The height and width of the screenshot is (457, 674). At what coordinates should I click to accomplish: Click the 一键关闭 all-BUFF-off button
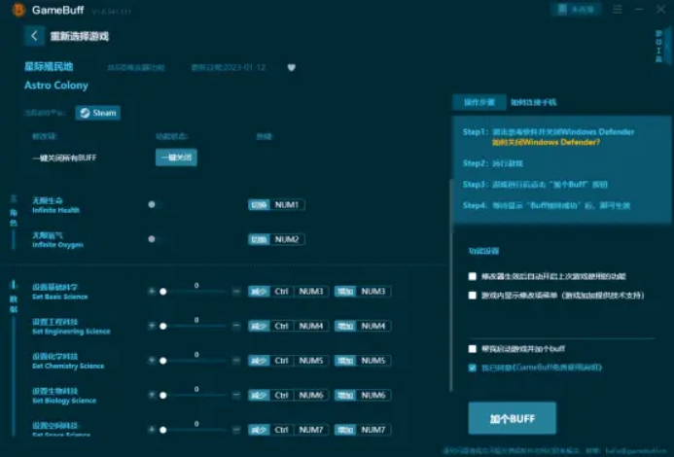[x=176, y=158]
